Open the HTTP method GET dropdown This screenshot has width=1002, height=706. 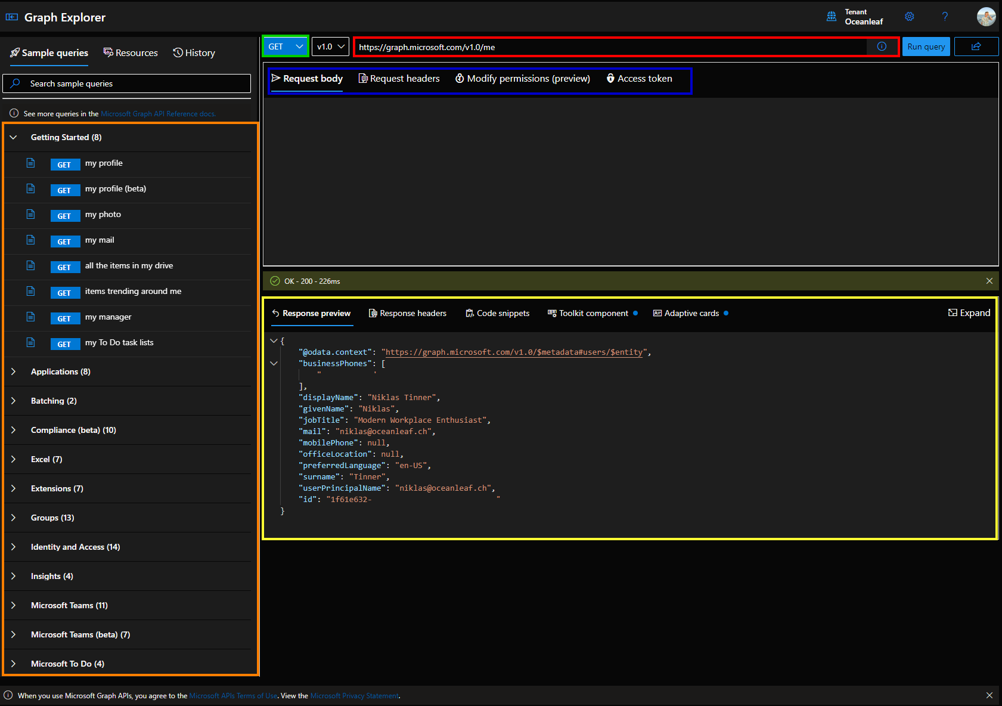(286, 47)
